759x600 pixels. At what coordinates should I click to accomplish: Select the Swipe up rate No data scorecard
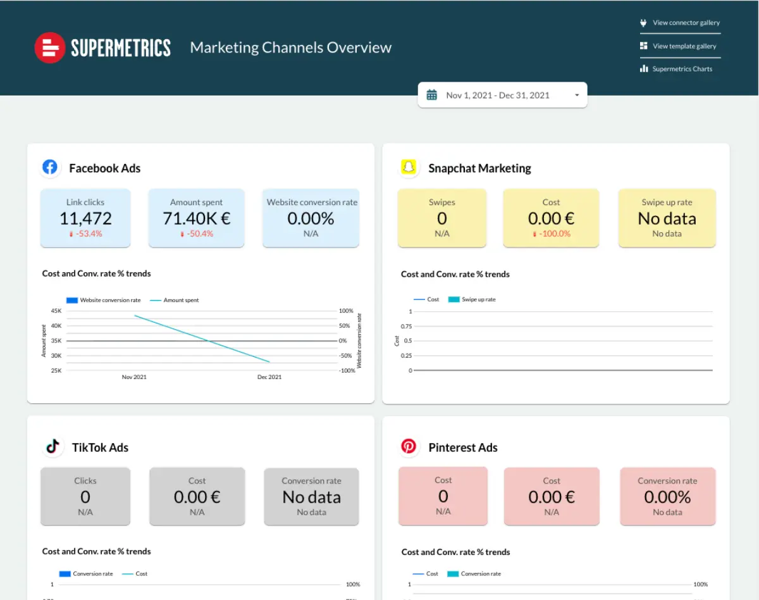pos(667,218)
